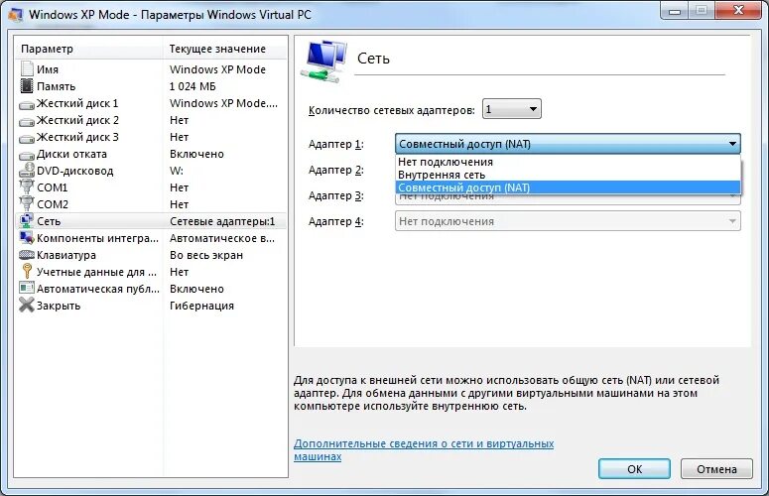Image resolution: width=769 pixels, height=496 pixels.
Task: Click the Жесткий диск 1 drive icon
Action: pos(27,104)
